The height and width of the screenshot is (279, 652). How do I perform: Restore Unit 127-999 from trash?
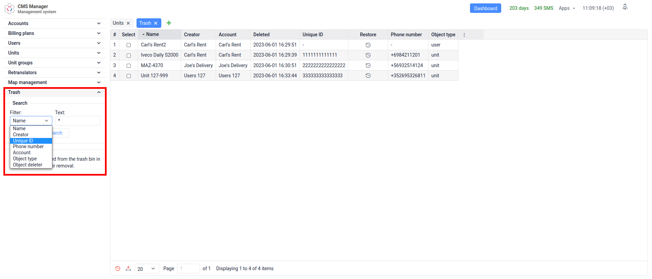[368, 76]
